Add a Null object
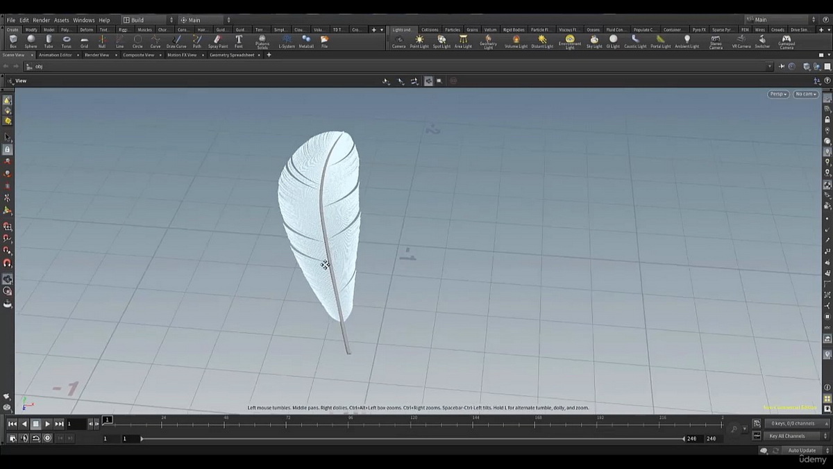 click(102, 42)
